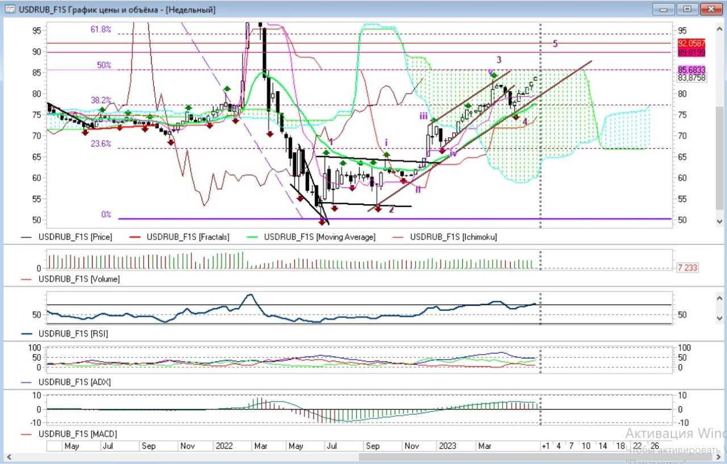The height and width of the screenshot is (464, 727).
Task: Open the chart window system menu icon
Action: (x=10, y=10)
